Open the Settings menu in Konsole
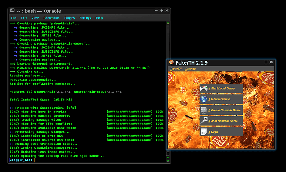Image resolution: width=286 pixels, height=172 pixels. [x=85, y=18]
